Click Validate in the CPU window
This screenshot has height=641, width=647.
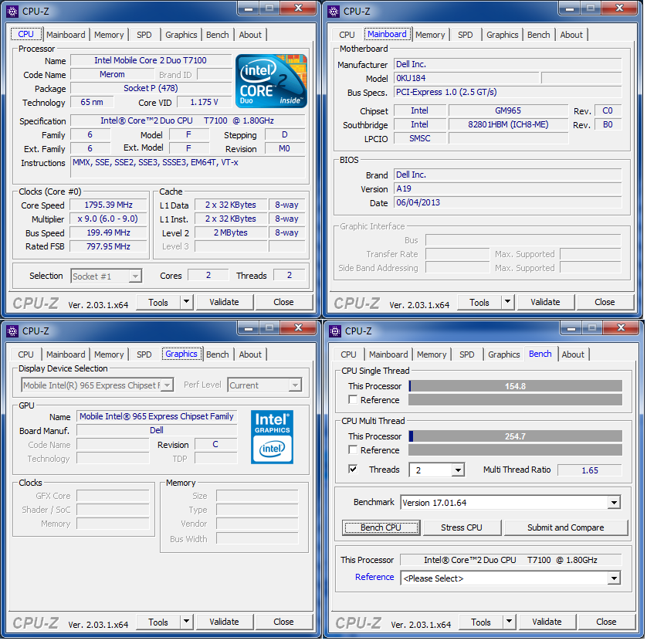[224, 302]
